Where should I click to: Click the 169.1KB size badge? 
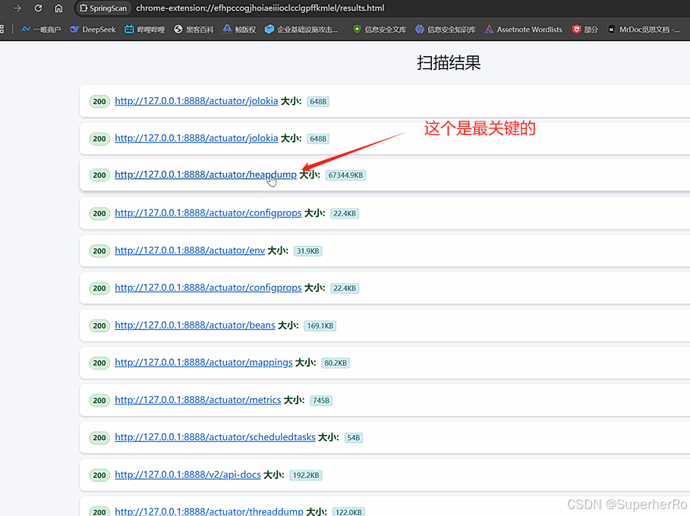pyautogui.click(x=320, y=326)
